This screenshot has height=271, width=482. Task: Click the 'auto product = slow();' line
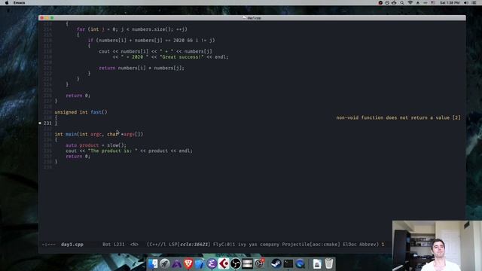pyautogui.click(x=96, y=145)
